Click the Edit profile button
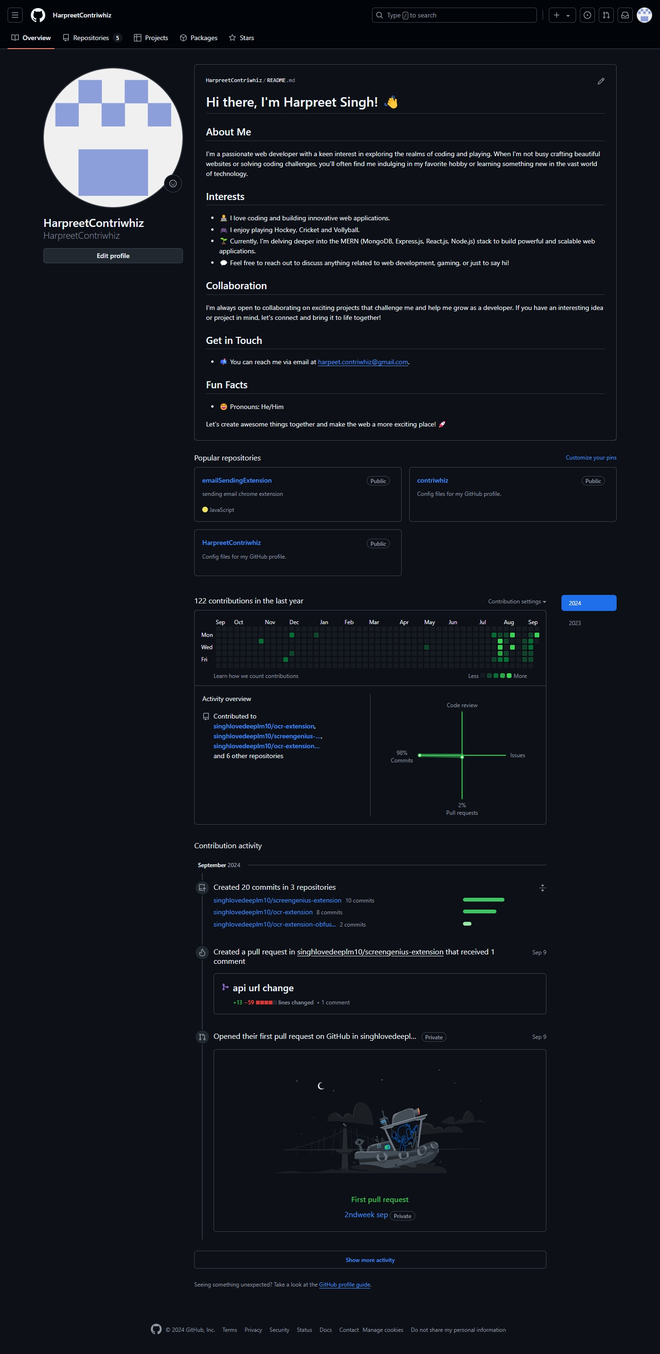Viewport: 660px width, 1354px height. coord(113,256)
